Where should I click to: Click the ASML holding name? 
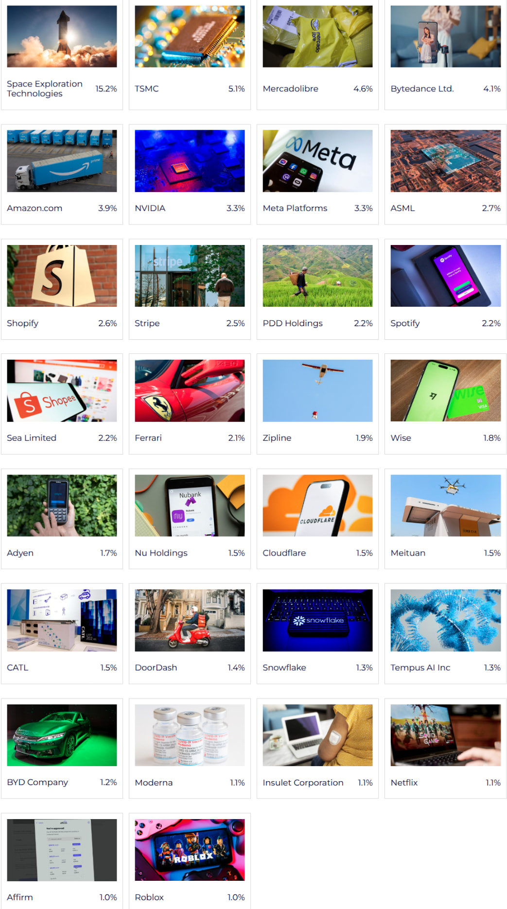click(x=402, y=208)
